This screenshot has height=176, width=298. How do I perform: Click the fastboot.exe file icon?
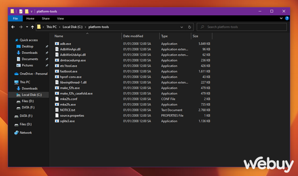(57, 71)
